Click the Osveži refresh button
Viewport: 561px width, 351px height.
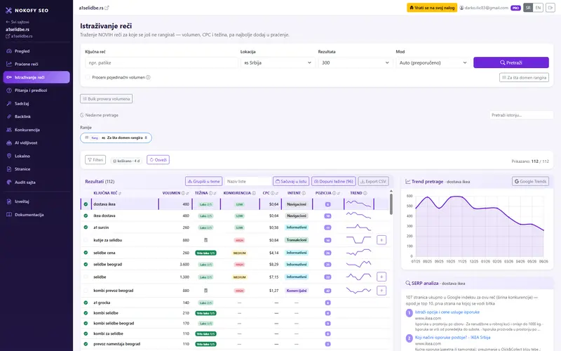(158, 160)
